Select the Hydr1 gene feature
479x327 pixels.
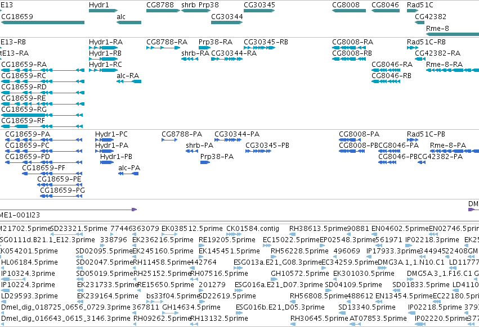point(103,11)
